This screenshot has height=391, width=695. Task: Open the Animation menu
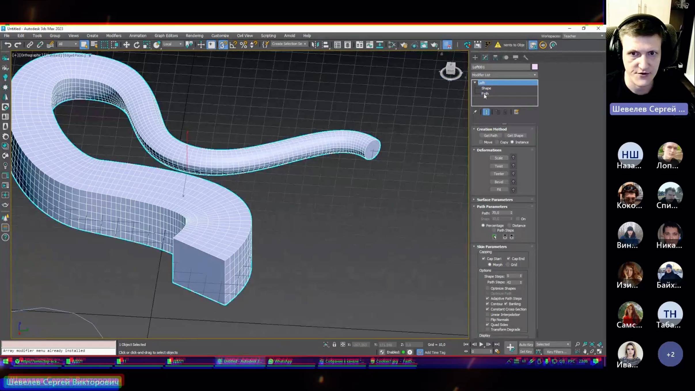pyautogui.click(x=138, y=36)
